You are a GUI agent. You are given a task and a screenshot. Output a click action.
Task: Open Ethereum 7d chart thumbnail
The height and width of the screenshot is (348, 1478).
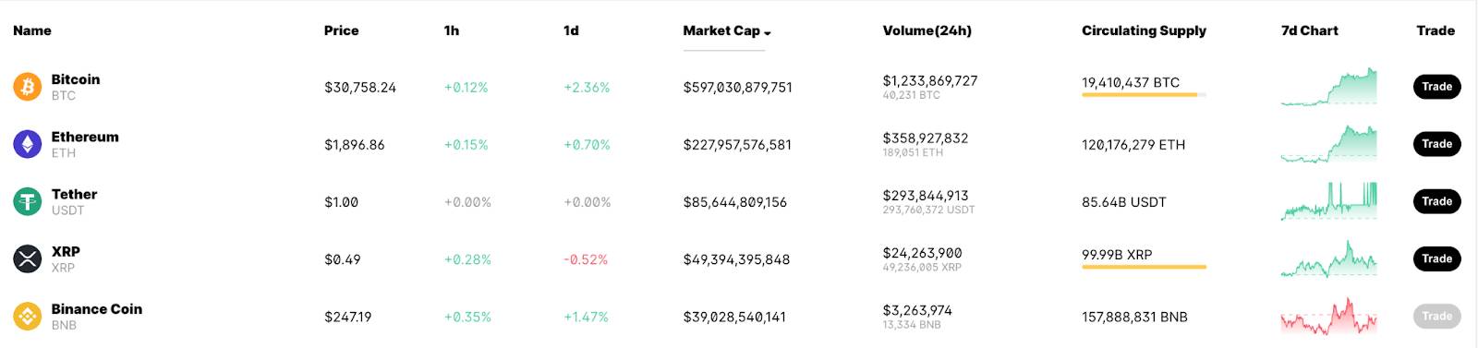[x=1328, y=144]
